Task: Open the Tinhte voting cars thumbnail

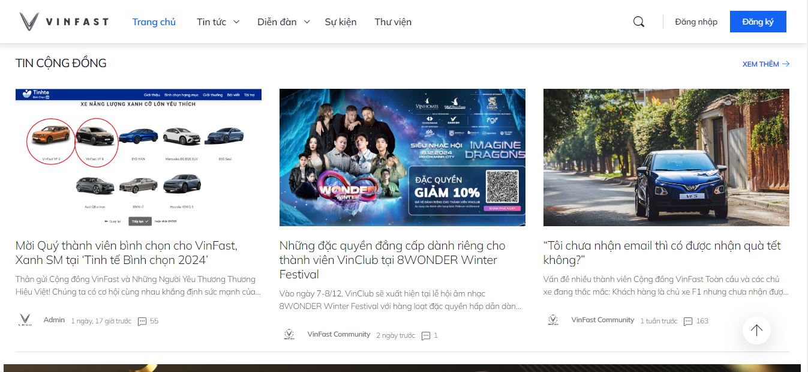Action: coord(139,157)
